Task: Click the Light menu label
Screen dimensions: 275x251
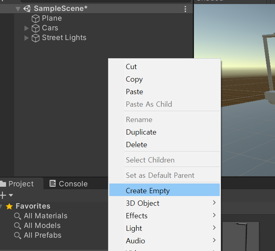Action: (134, 228)
